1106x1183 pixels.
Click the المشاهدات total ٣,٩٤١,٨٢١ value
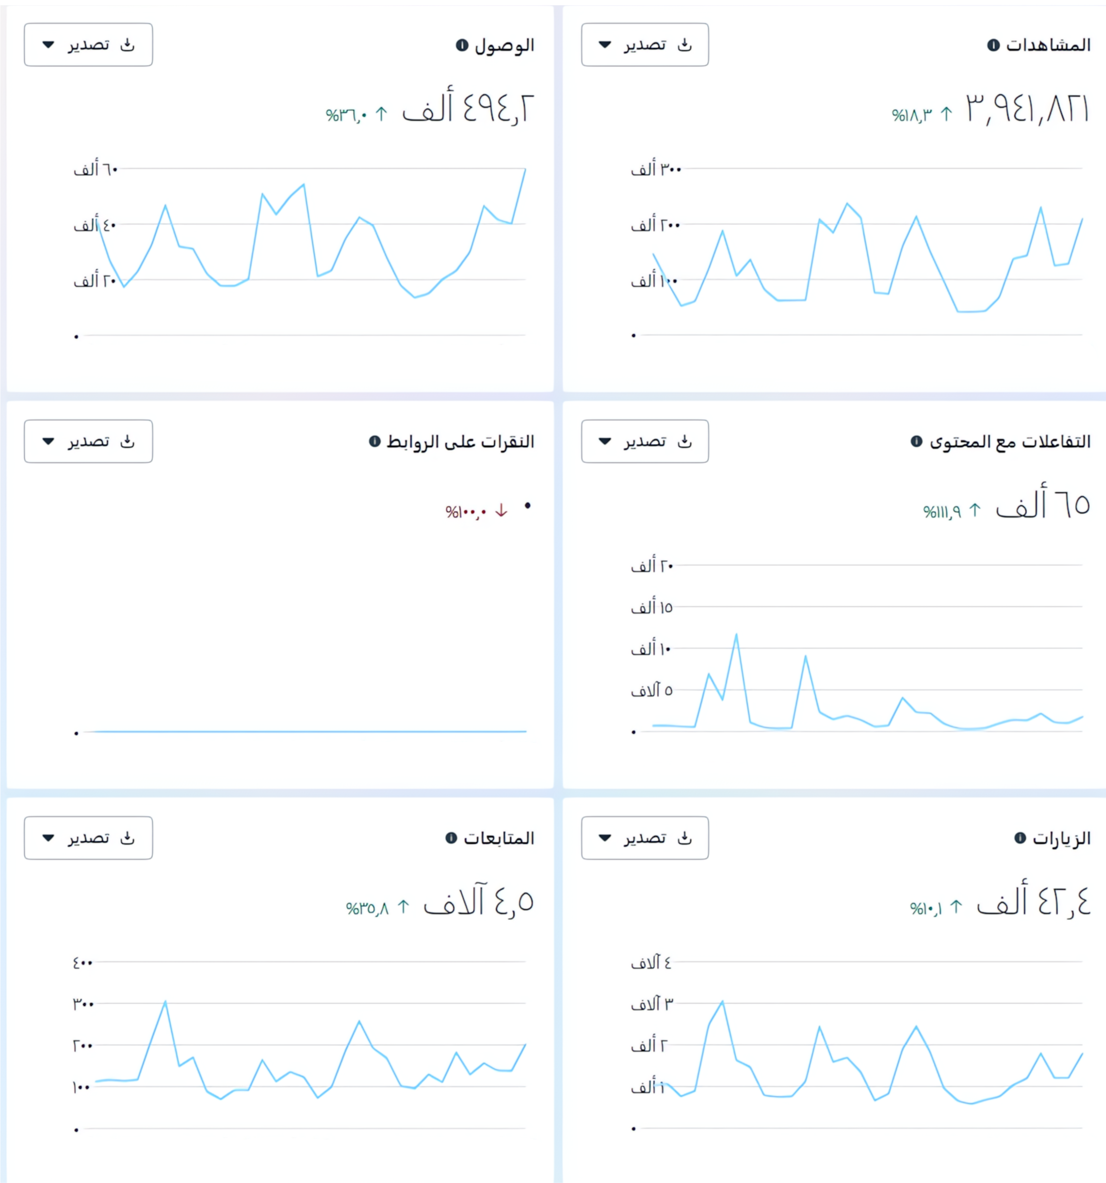pyautogui.click(x=1028, y=110)
